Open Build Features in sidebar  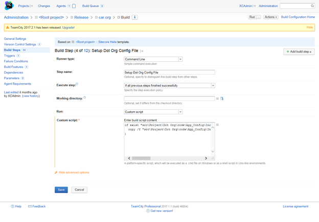tap(13, 67)
